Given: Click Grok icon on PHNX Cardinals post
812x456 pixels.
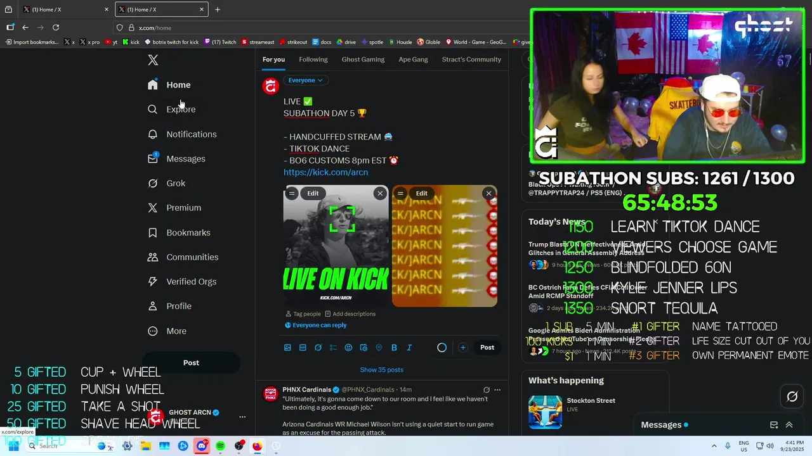Looking at the screenshot, I should [487, 390].
